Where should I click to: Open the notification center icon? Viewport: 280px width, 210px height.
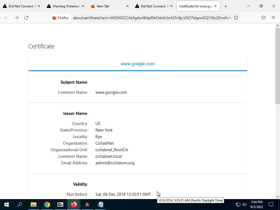pos(271,205)
